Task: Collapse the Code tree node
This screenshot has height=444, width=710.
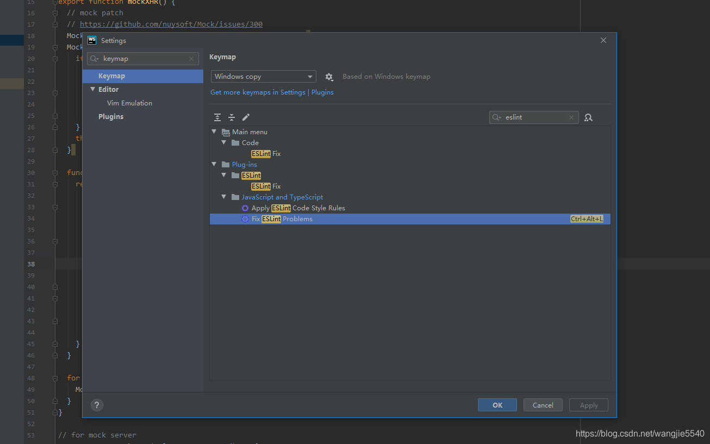Action: coord(225,143)
